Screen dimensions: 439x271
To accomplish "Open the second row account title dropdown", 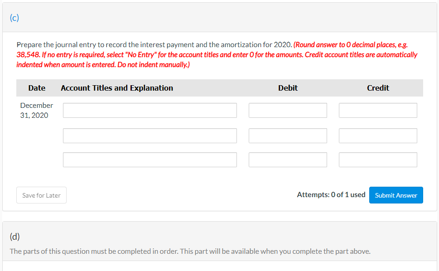I will (x=150, y=135).
